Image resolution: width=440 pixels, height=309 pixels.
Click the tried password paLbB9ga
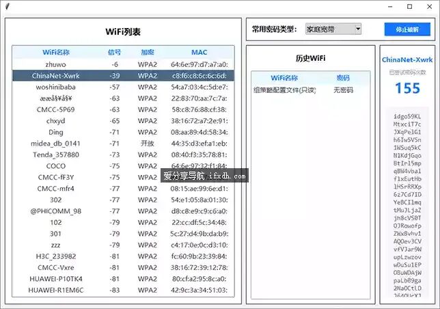click(407, 280)
